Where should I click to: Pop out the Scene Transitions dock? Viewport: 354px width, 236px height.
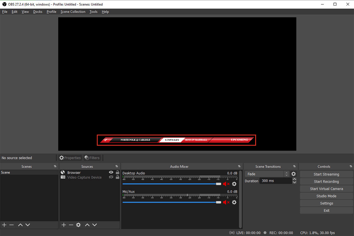point(294,166)
